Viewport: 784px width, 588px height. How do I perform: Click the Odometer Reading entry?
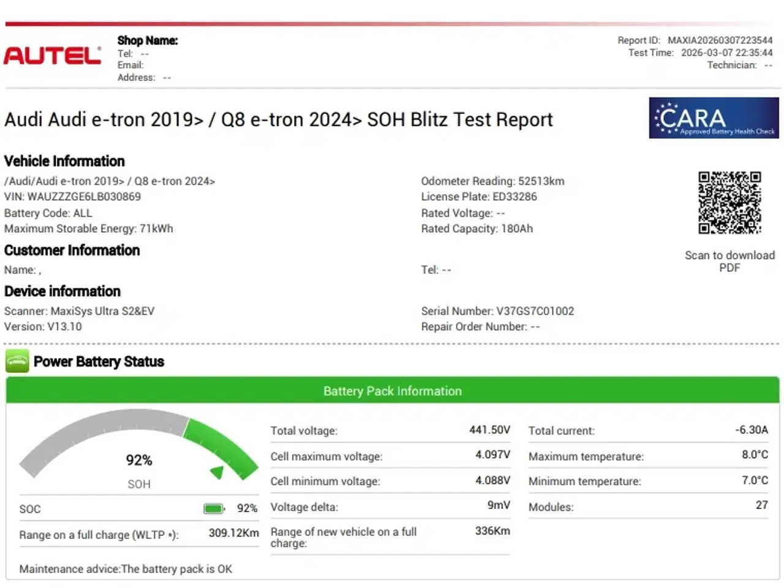tap(492, 181)
